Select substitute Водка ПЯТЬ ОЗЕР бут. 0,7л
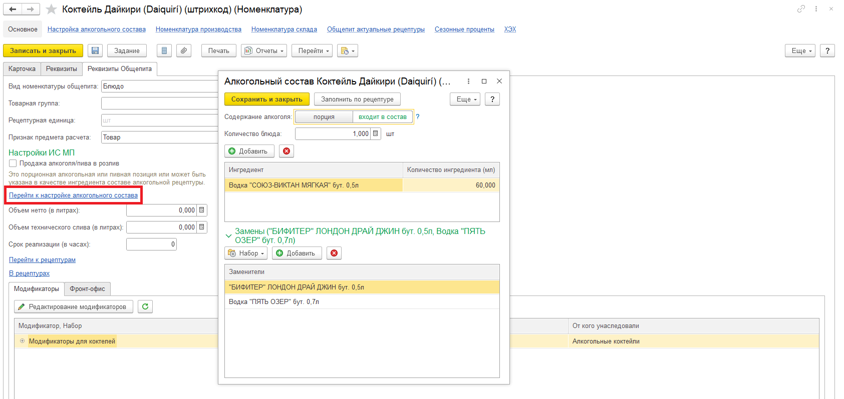Screen dimensions: 844x399 point(362,301)
